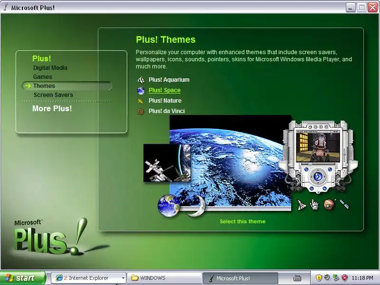380x285 pixels.
Task: Click the glove hand pointer icon
Action: coord(314,205)
